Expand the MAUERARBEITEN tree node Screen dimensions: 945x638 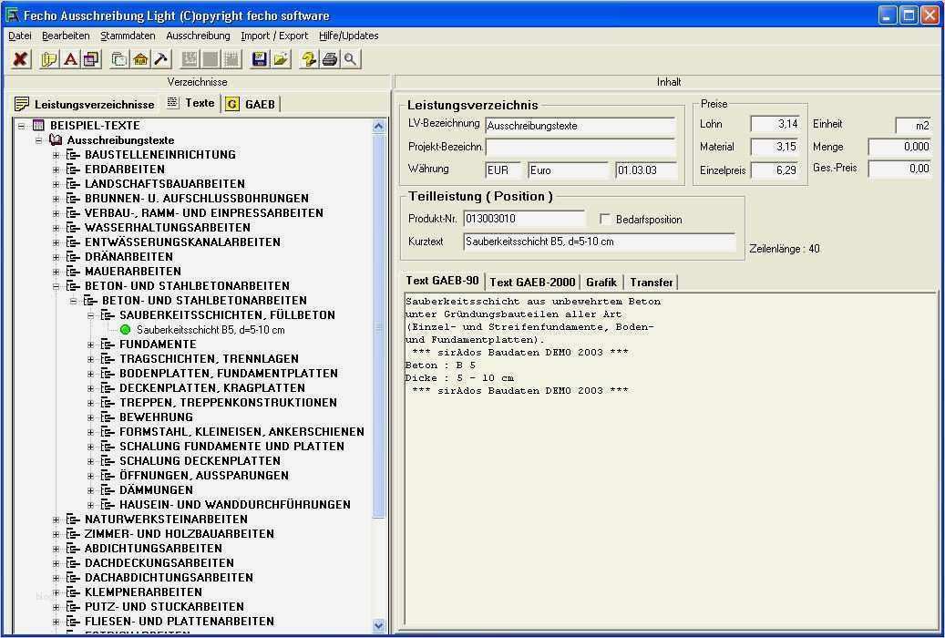pos(56,272)
